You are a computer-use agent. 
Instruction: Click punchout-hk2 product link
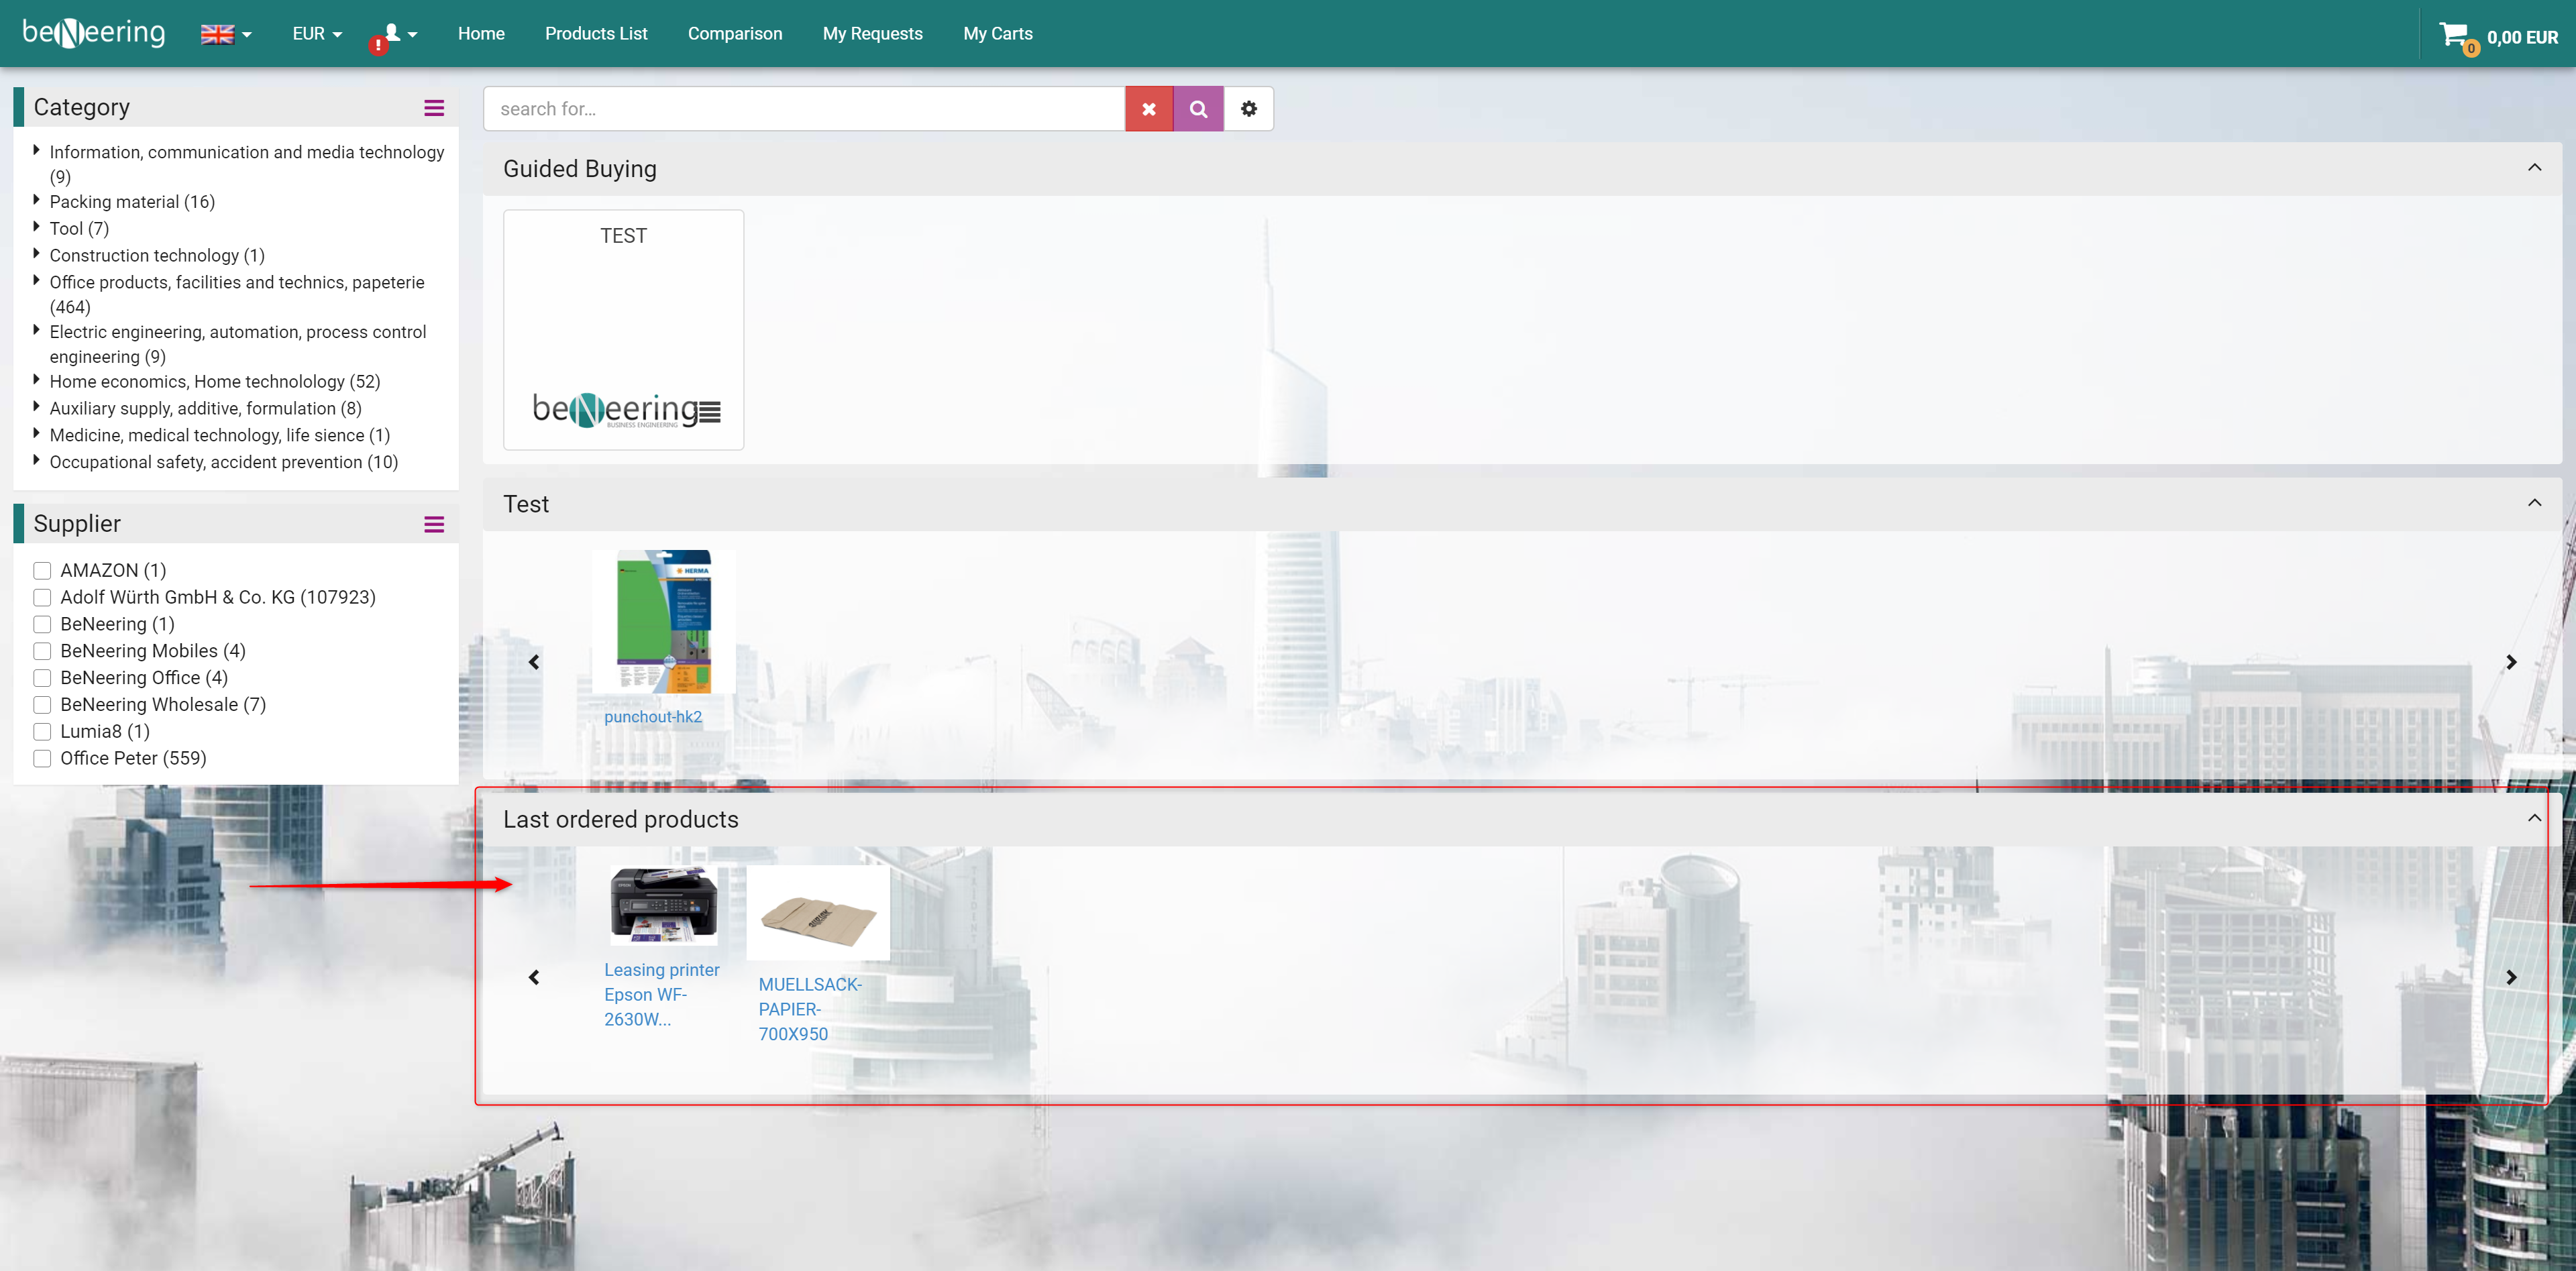[x=653, y=717]
